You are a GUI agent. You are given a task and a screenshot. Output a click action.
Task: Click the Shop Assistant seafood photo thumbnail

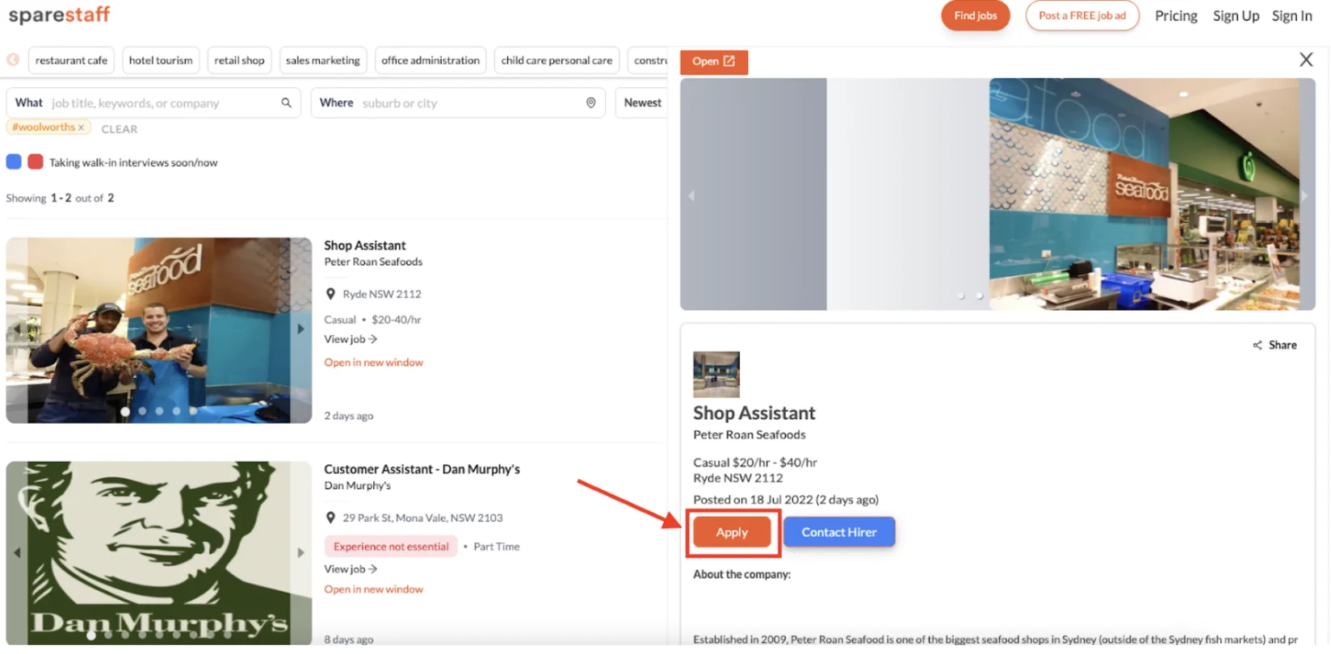[x=159, y=330]
